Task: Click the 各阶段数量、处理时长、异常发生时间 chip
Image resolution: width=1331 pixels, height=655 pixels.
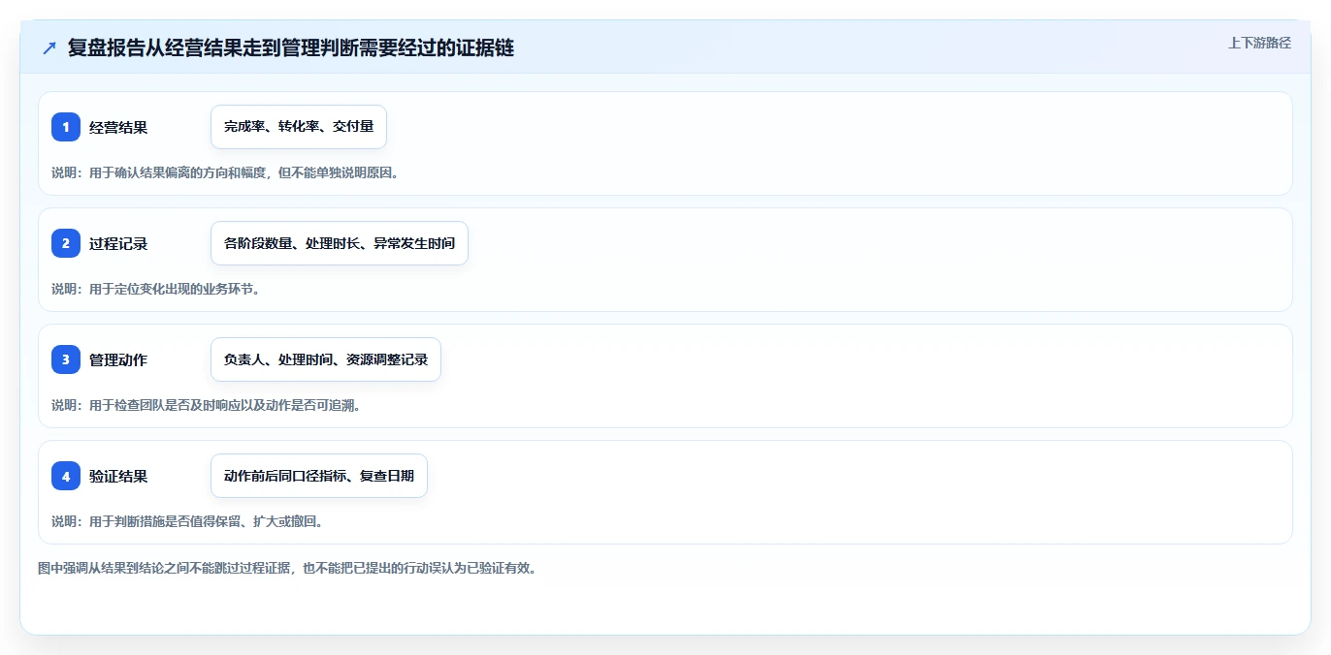Action: (340, 243)
